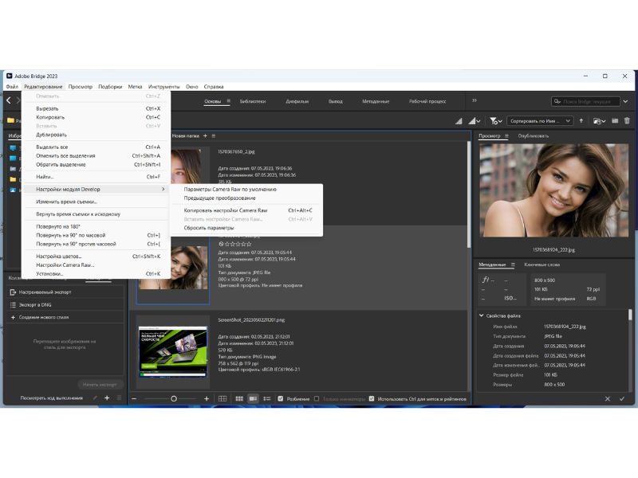This screenshot has height=478, width=638.
Task: Toggle the Разбиение checkbox
Action: (x=280, y=398)
